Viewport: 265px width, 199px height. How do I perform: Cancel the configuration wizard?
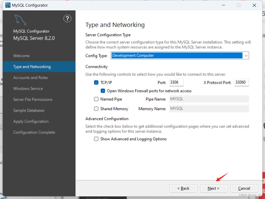[244, 188]
